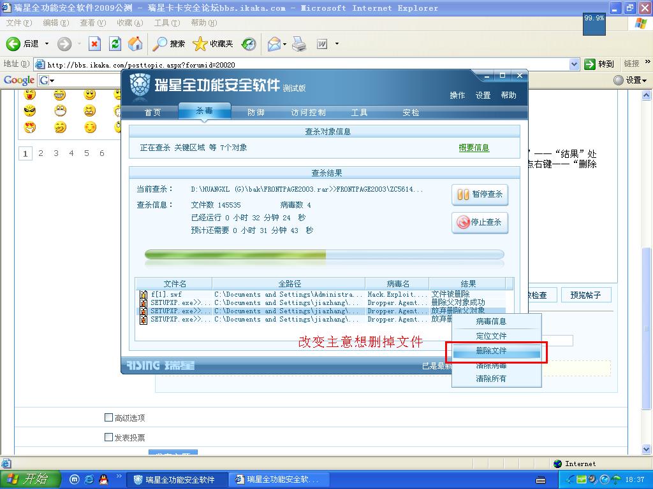Open the 安检 tab in Rising
Screen dimensions: 653x489
click(x=411, y=113)
